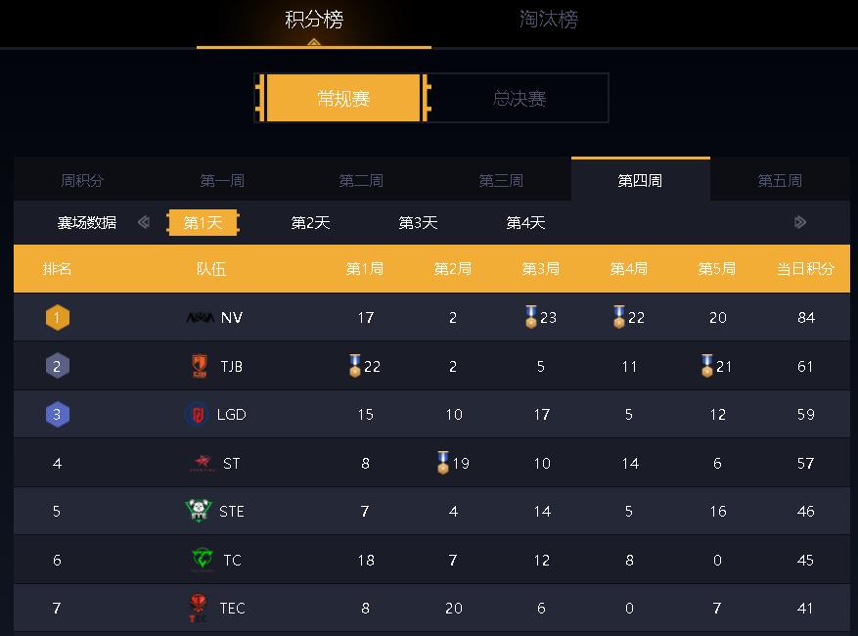
Task: Click the gold rank-1 hexagon badge
Action: click(56, 317)
